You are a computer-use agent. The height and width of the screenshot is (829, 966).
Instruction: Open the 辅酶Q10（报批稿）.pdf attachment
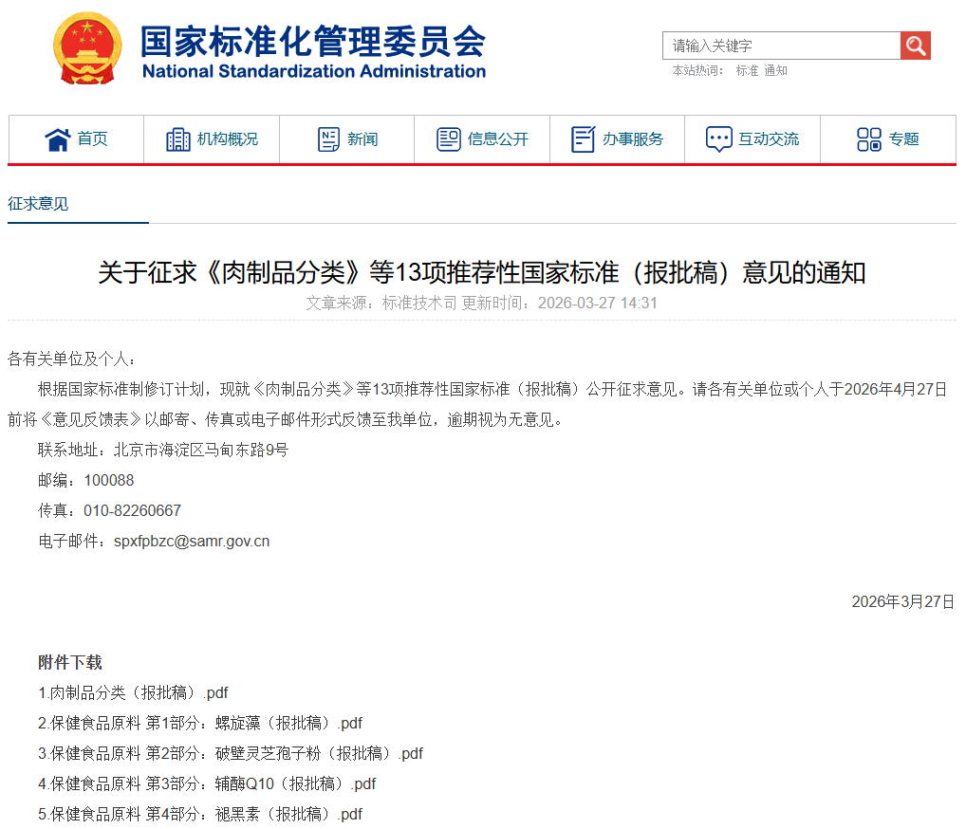tap(207, 783)
